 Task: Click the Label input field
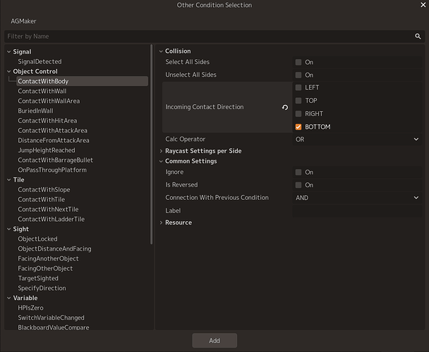click(357, 210)
